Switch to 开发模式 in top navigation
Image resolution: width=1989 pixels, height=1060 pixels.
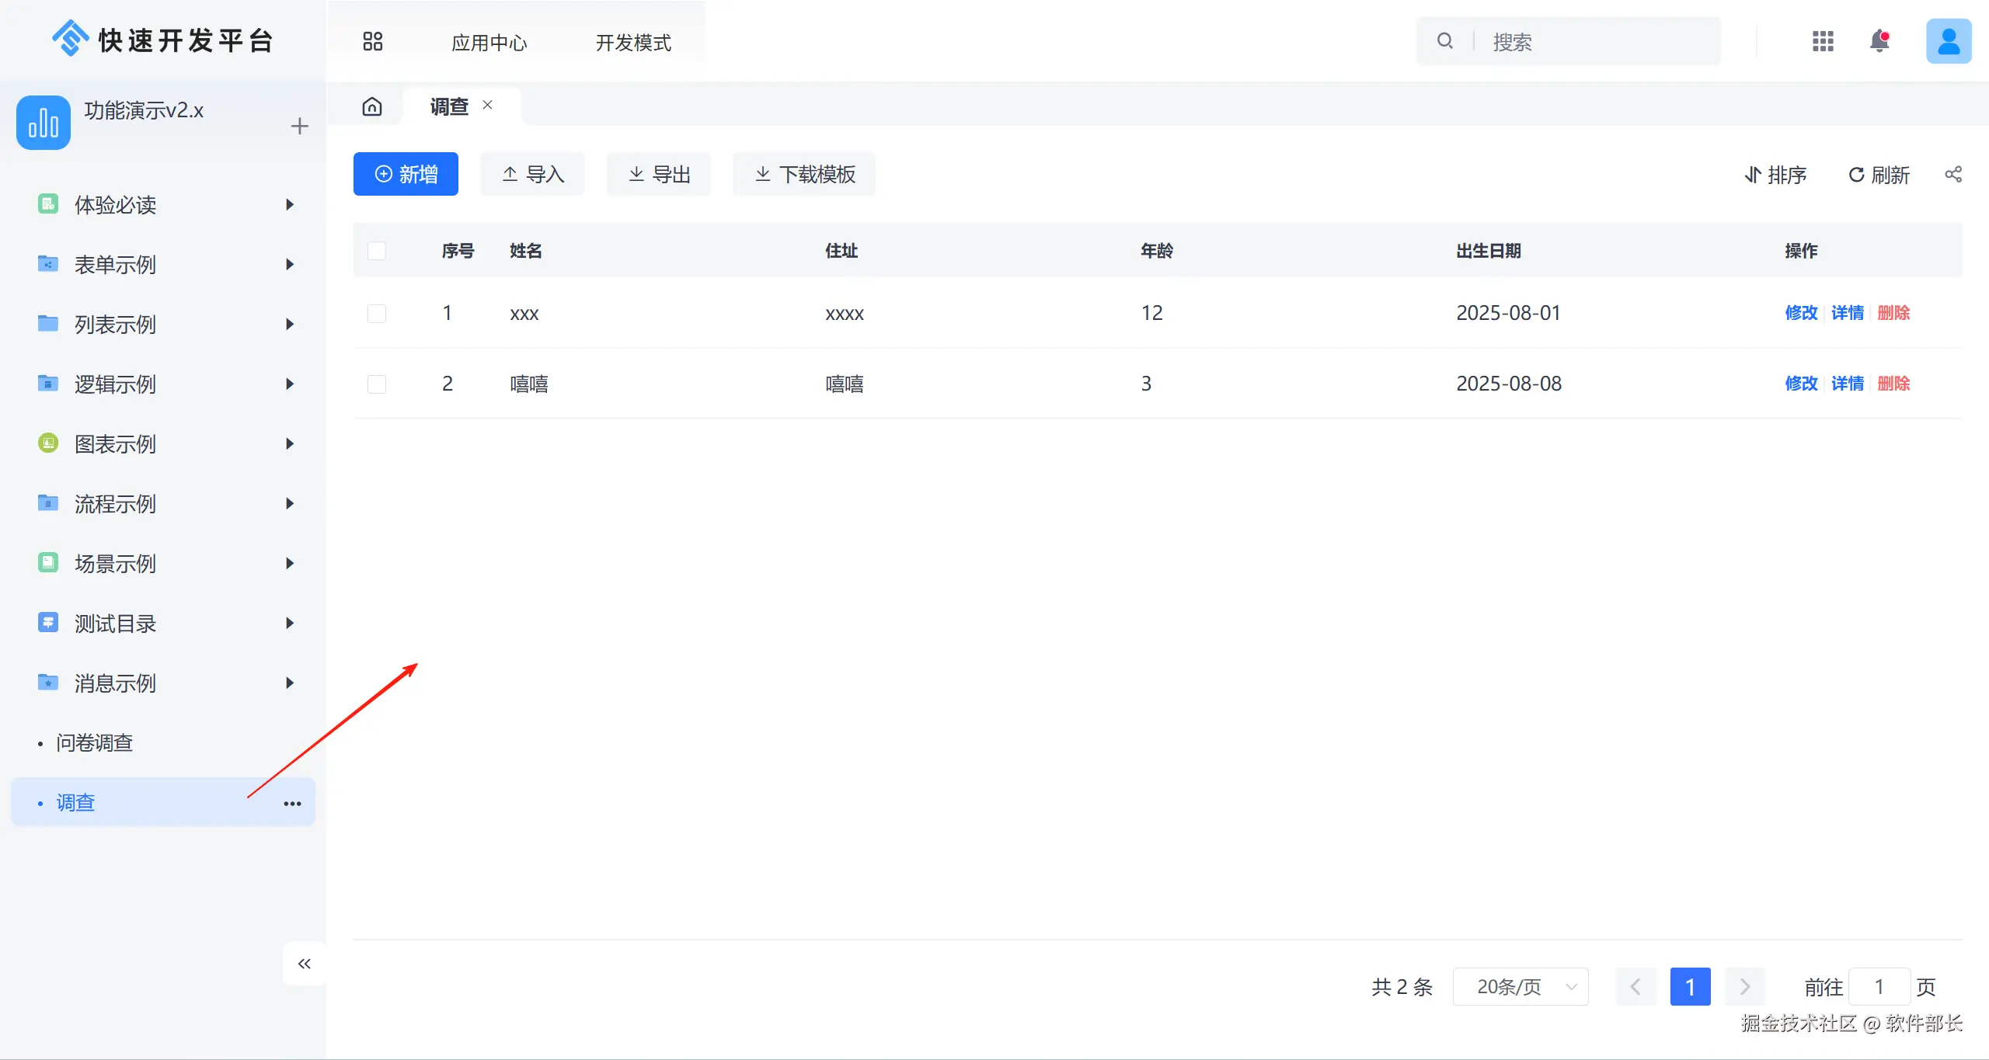tap(633, 43)
